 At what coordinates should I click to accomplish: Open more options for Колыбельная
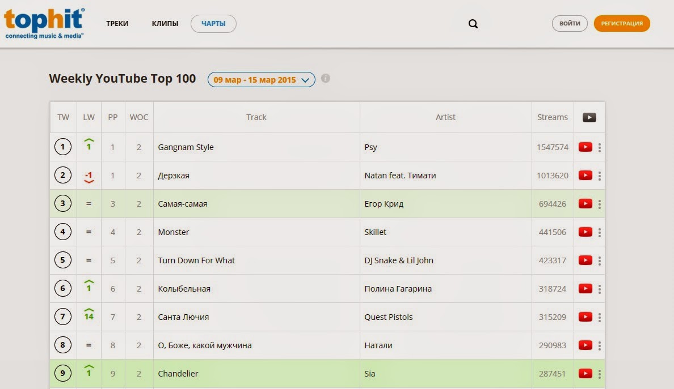[599, 289]
